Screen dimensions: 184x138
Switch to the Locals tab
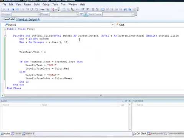pos(16,134)
